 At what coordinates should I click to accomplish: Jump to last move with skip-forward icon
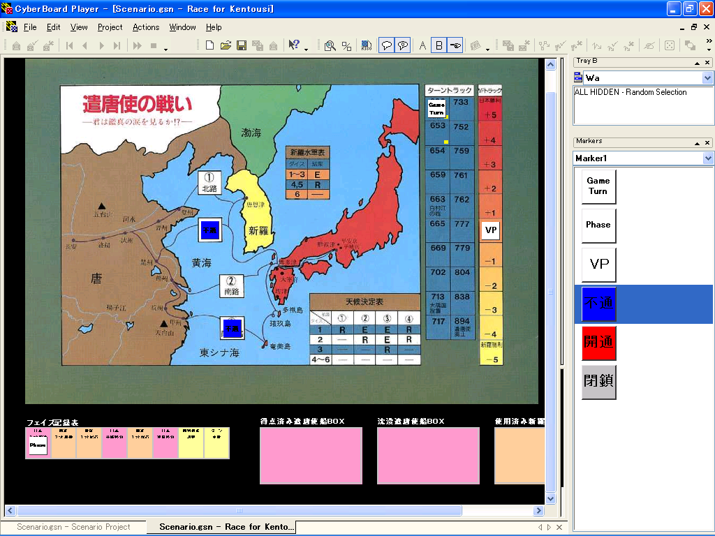[x=117, y=45]
